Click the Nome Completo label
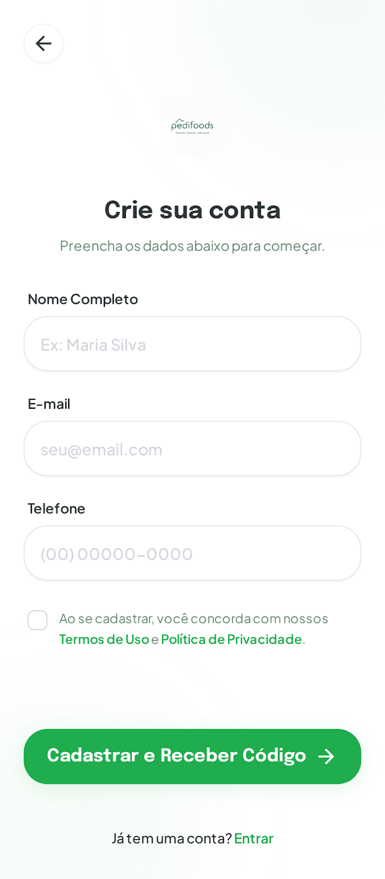The image size is (385, 879). coord(83,299)
